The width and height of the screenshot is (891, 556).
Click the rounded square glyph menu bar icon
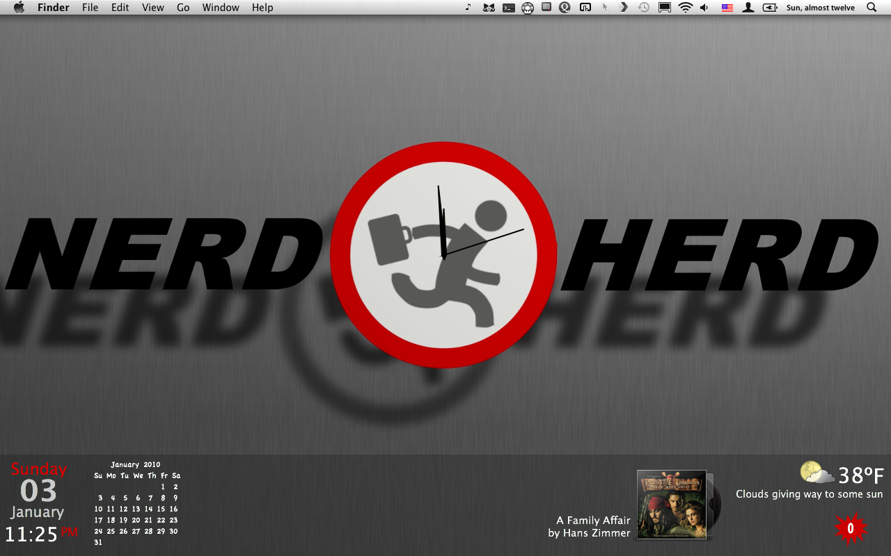click(585, 8)
